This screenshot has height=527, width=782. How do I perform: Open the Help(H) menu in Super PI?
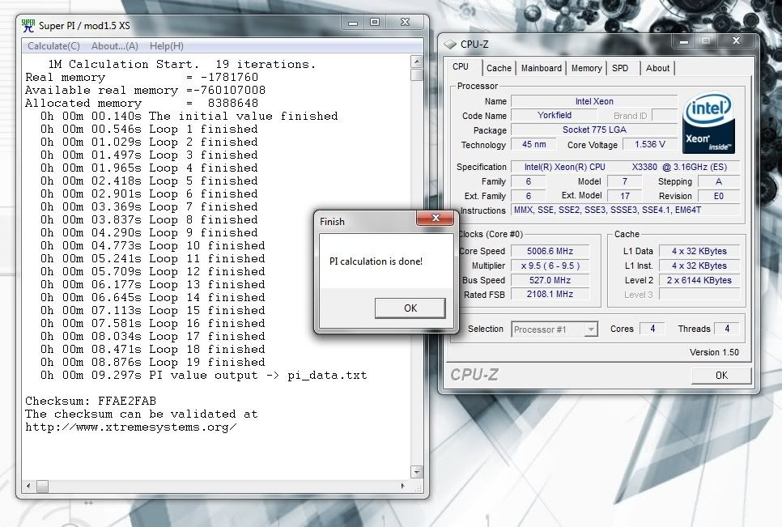(x=167, y=46)
